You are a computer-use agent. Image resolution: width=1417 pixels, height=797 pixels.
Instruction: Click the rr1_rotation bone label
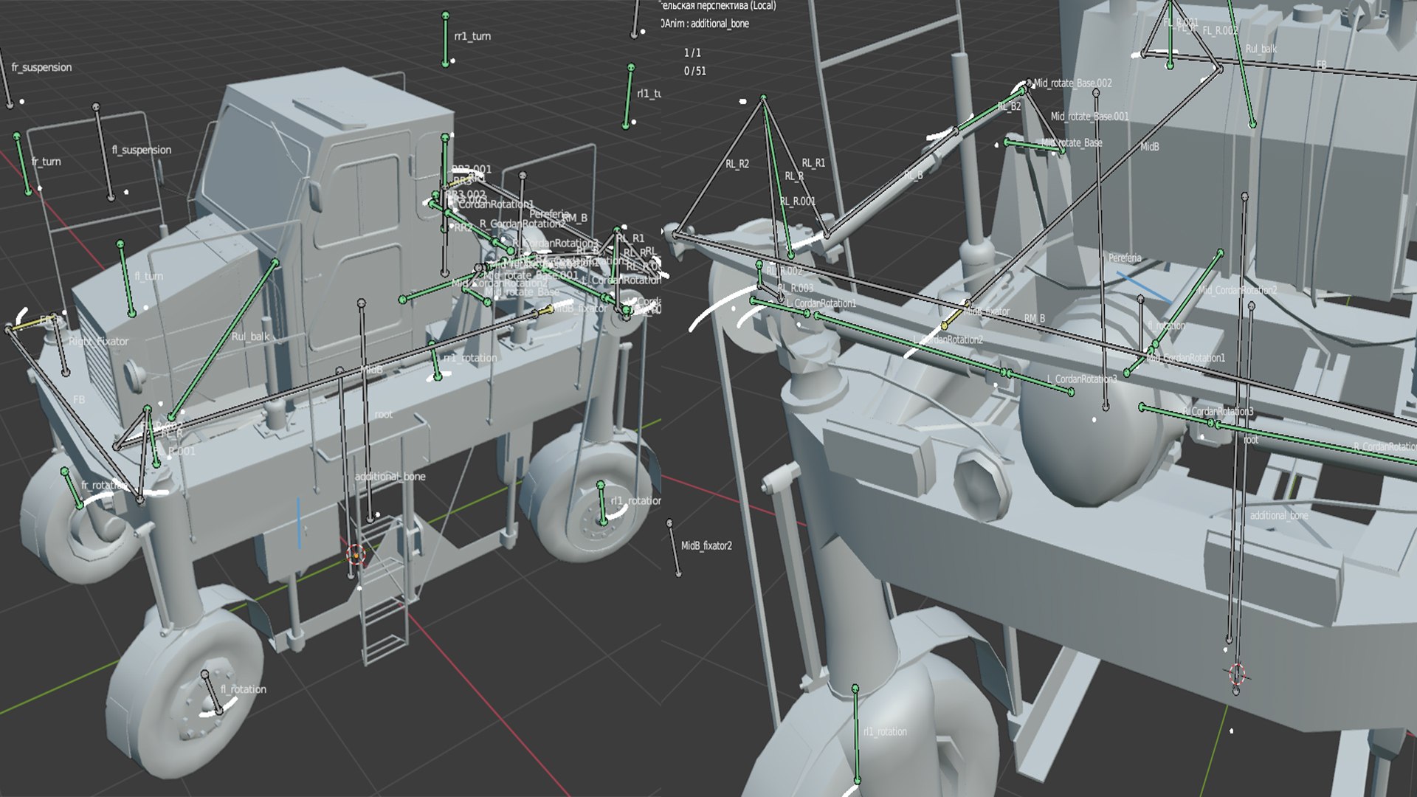point(470,358)
